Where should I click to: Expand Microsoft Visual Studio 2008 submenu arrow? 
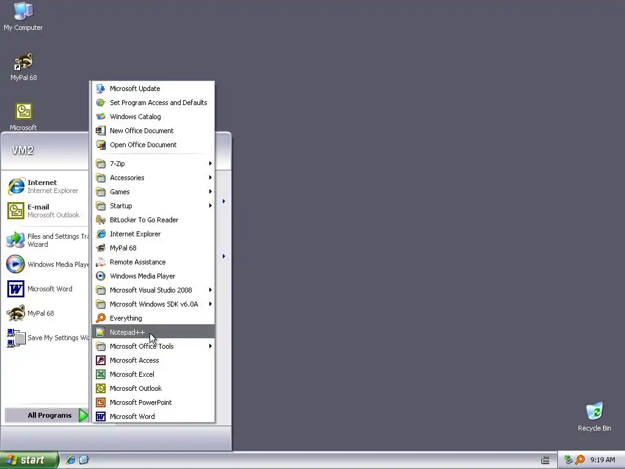[x=210, y=290]
